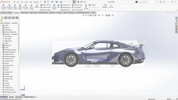Click the Delete Face command
This screenshot has height=100, width=178.
pos(65,5)
